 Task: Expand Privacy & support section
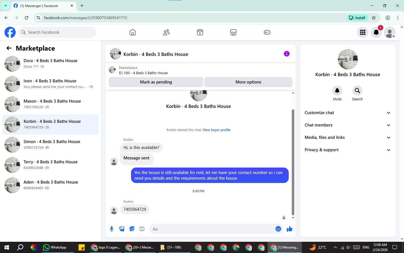pyautogui.click(x=348, y=150)
